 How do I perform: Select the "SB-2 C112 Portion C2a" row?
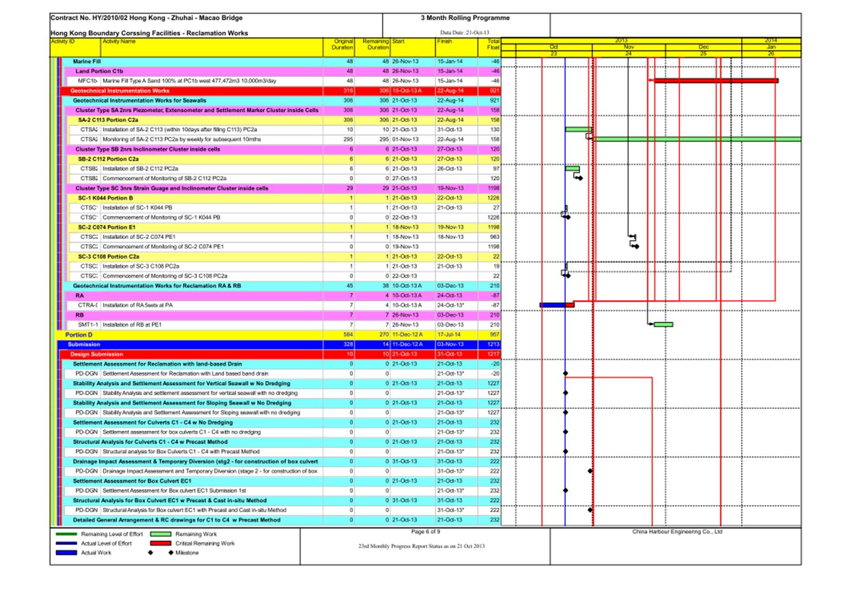284,159
